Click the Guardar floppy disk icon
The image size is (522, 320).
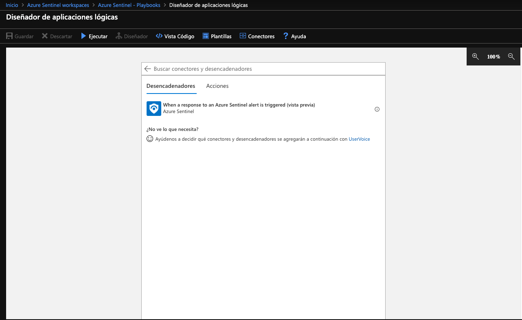[x=9, y=36]
